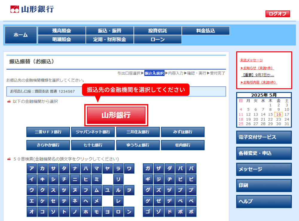Click the ド voiced kana search key
The height and width of the screenshot is (221, 299).
click(x=170, y=212)
